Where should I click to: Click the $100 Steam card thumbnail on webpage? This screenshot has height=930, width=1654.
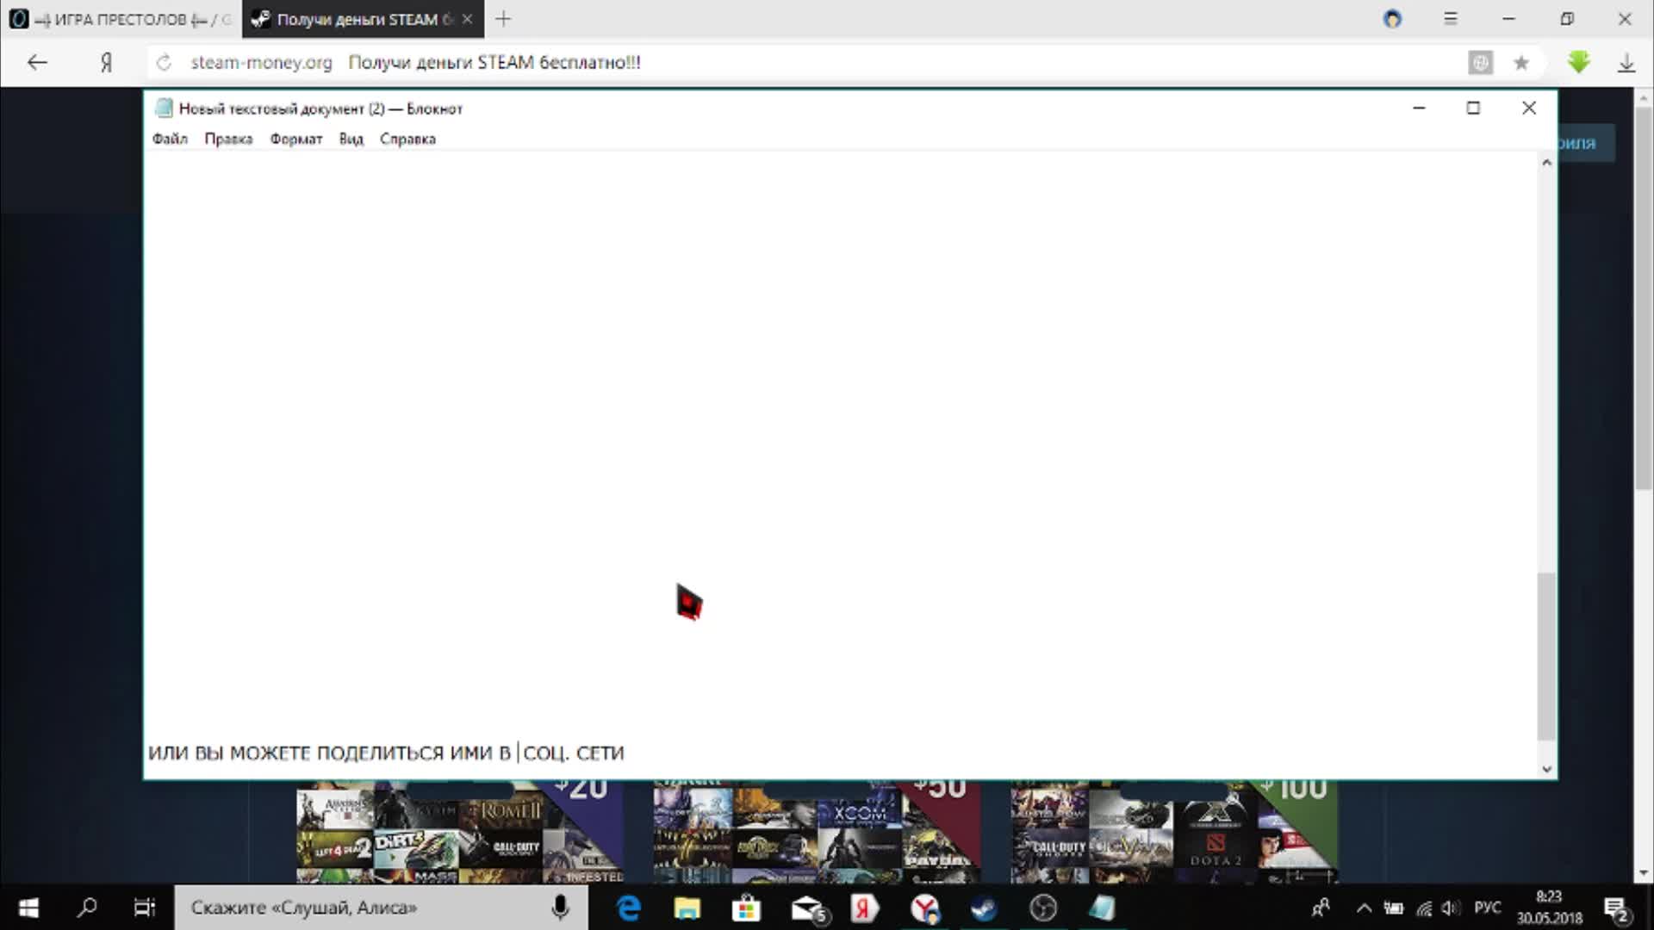(1174, 832)
